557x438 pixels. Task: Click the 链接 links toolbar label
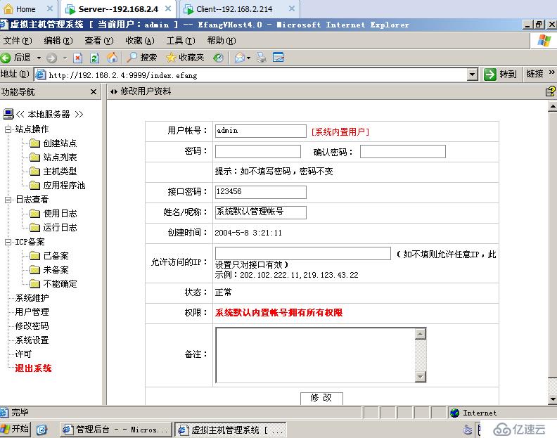[535, 74]
